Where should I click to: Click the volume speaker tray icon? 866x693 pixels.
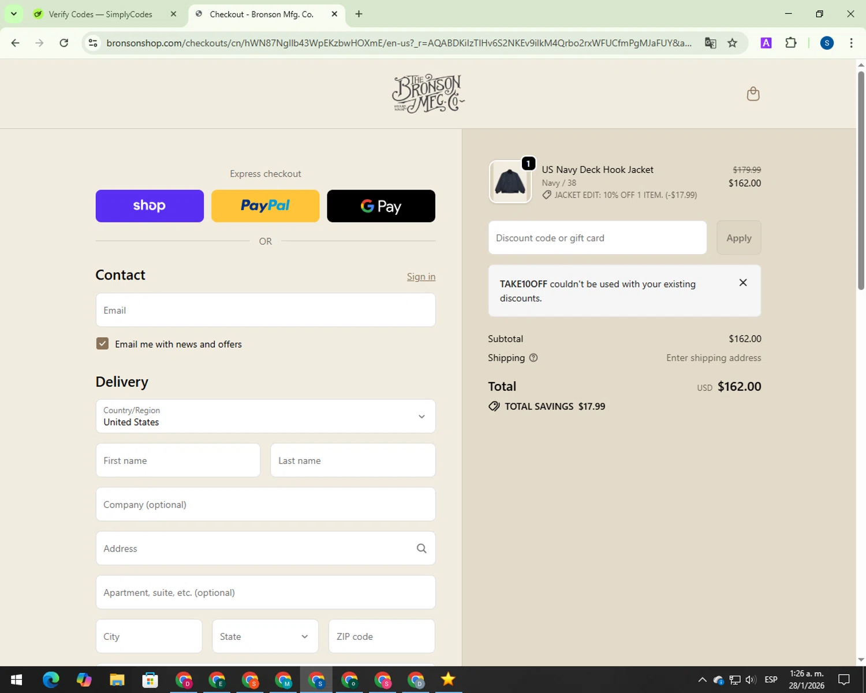(x=751, y=680)
